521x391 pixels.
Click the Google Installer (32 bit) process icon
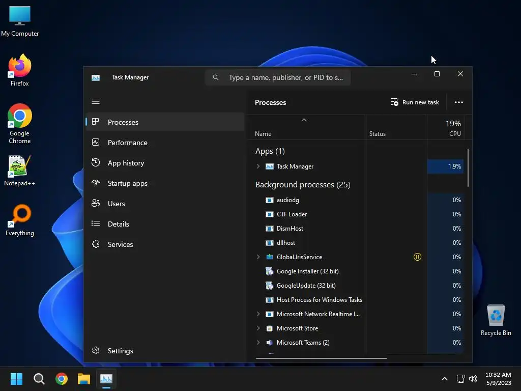270,271
